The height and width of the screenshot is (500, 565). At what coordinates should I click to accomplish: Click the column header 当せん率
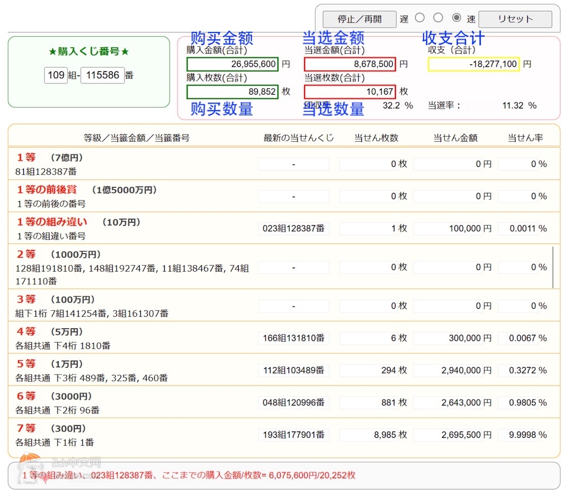click(525, 138)
